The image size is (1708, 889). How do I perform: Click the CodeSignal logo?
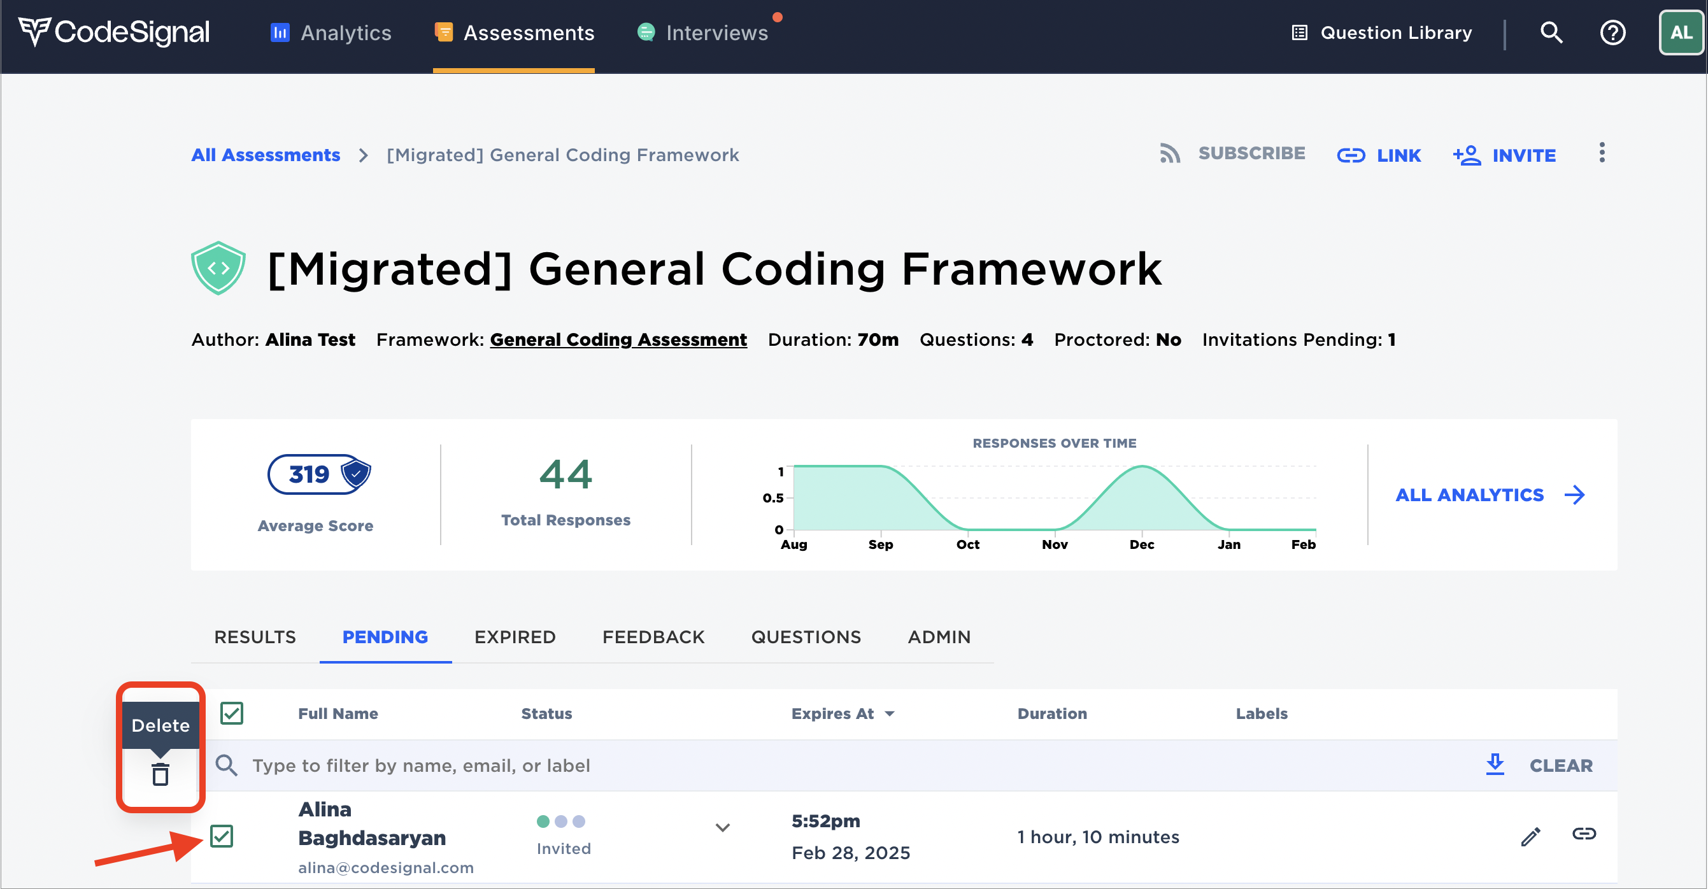point(114,32)
